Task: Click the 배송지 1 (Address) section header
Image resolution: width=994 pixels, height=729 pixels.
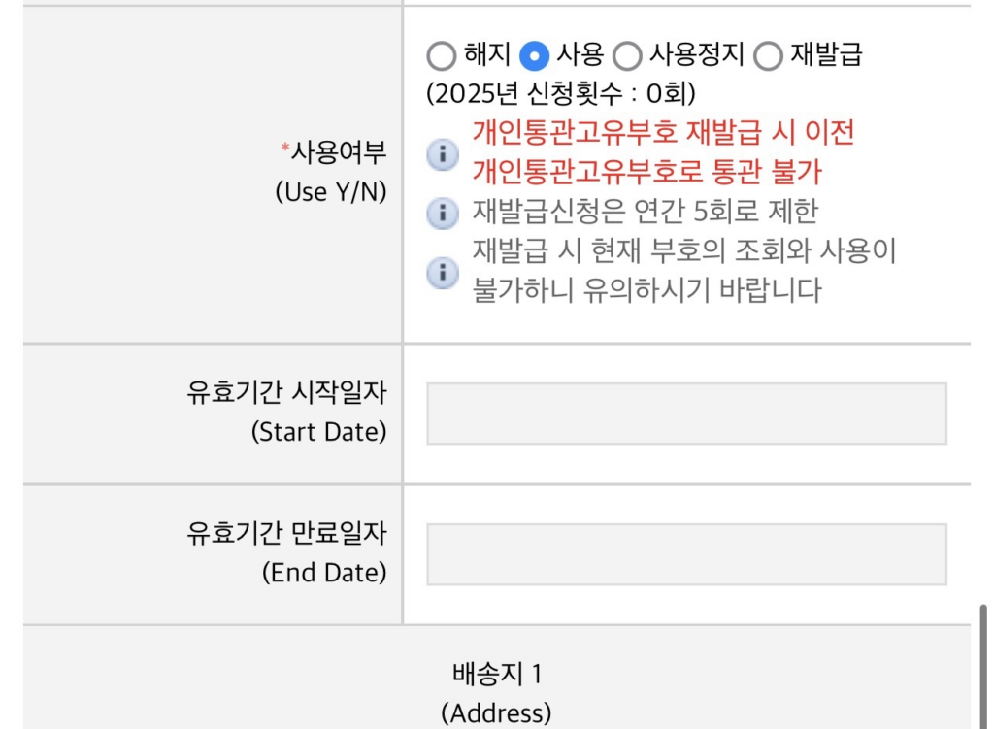Action: point(496,693)
